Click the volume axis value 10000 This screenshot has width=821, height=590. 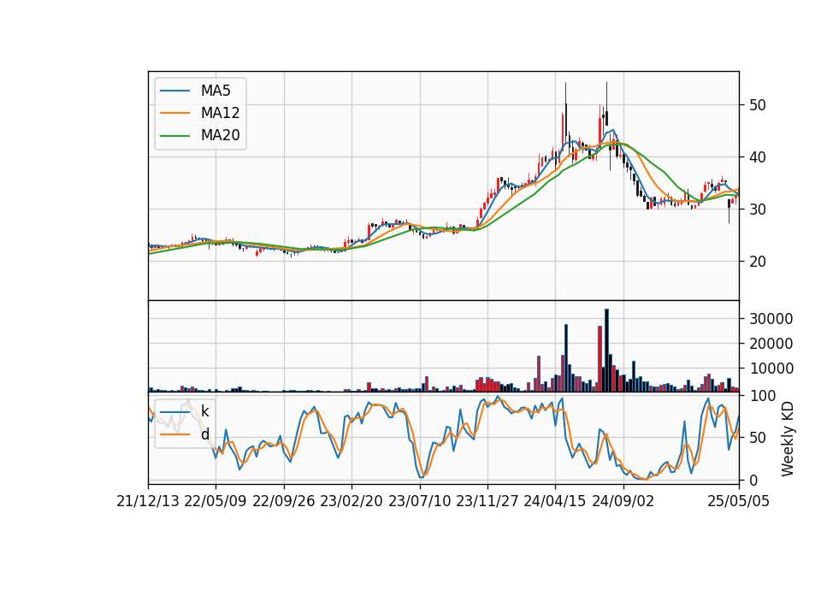click(771, 369)
